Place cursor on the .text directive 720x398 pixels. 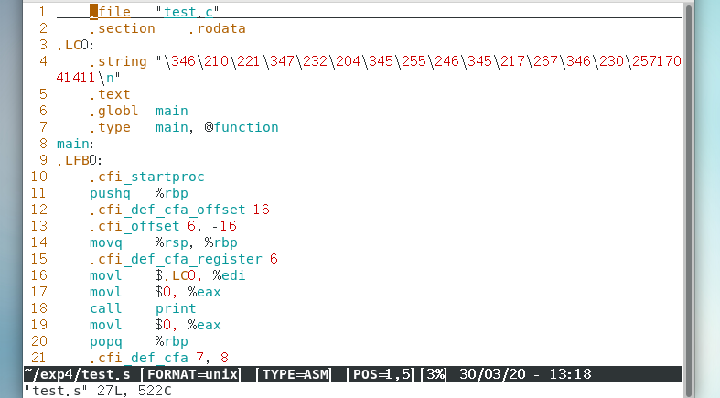click(x=110, y=94)
